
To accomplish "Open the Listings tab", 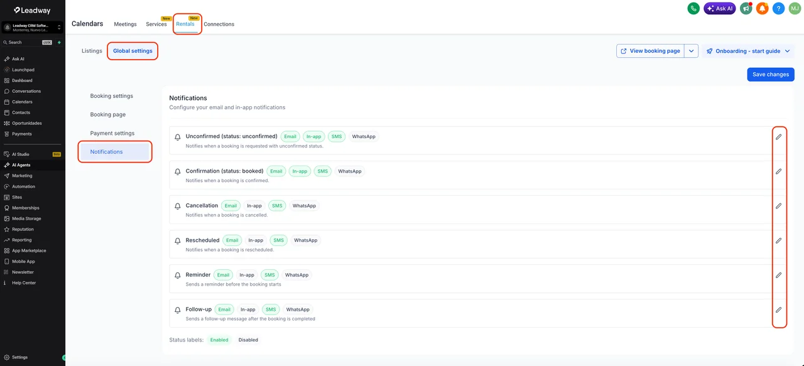I will [x=92, y=51].
